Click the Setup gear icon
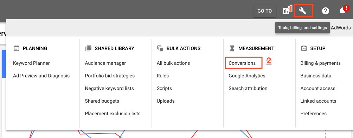Image resolution: width=353 pixels, height=138 pixels. coord(304,48)
